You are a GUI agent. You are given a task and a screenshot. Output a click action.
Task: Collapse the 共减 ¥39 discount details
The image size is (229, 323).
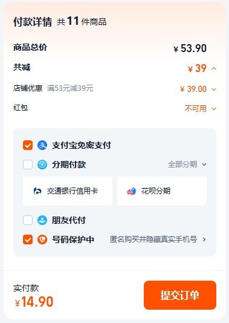(214, 68)
